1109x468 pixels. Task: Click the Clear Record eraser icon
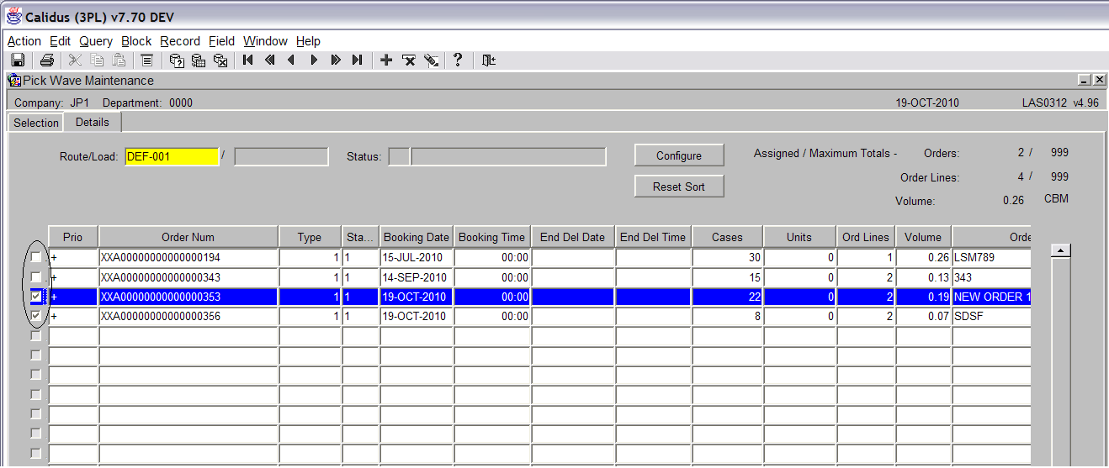click(431, 60)
